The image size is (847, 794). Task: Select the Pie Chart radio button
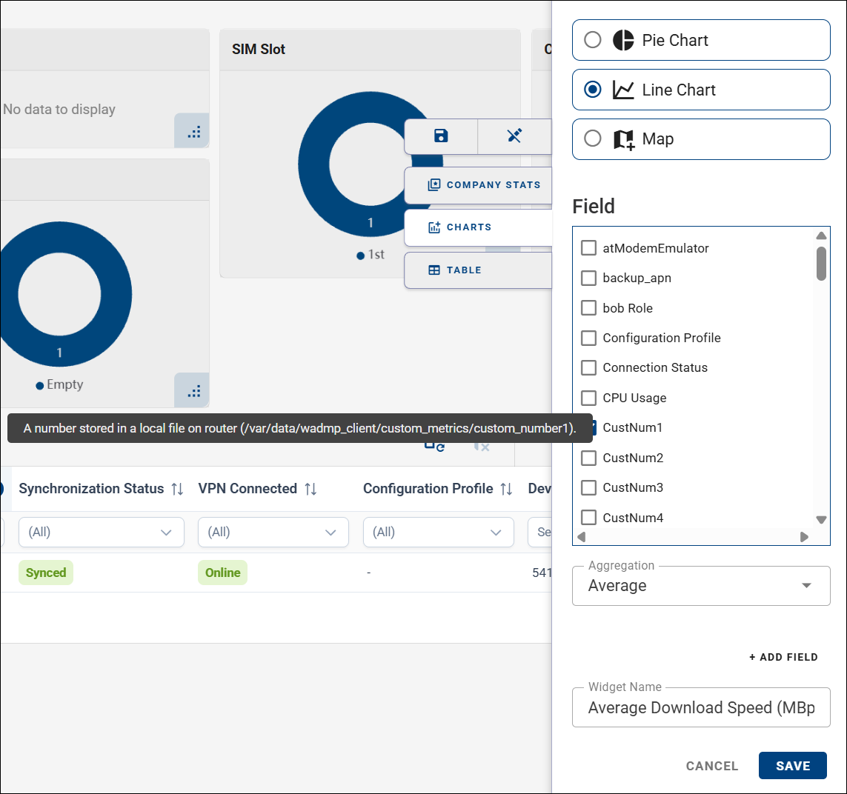(x=593, y=40)
